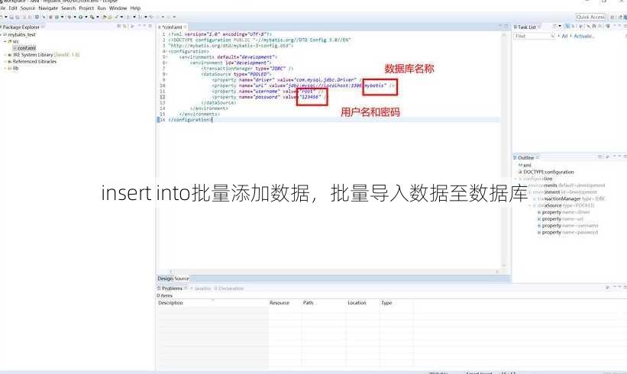Screen dimensions: 627x374
Task: Sort Problems by Description column
Action: click(x=212, y=303)
